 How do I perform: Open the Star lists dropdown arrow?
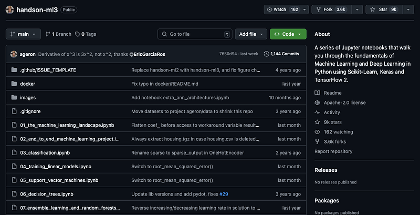(x=408, y=9)
